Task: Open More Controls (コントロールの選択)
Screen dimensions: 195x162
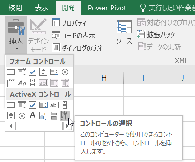Action: point(65,116)
